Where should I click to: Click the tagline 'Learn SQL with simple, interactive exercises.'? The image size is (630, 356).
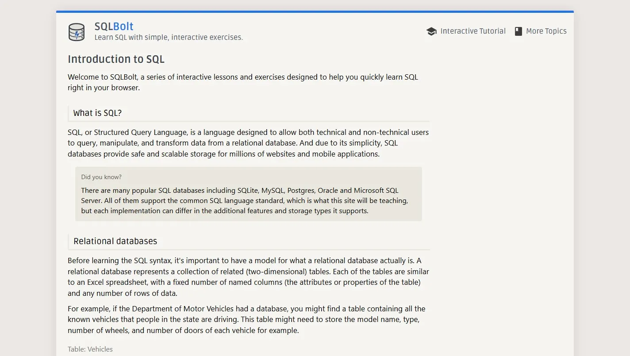pyautogui.click(x=169, y=38)
